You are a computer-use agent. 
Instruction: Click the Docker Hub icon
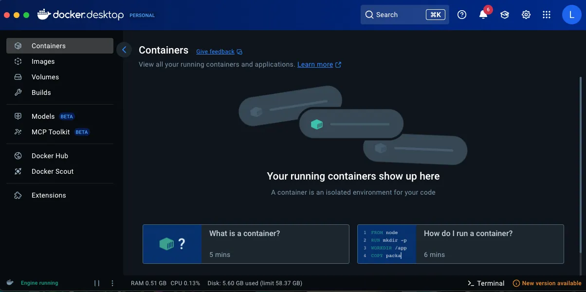(18, 156)
